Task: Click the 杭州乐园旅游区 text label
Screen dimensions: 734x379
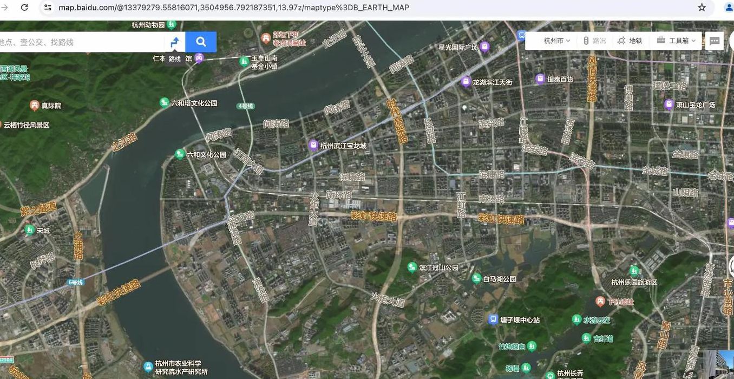Action: tap(634, 282)
